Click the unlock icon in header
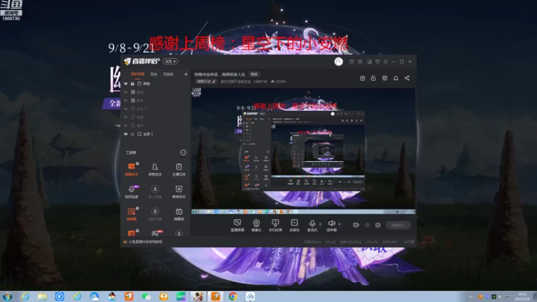 click(373, 78)
